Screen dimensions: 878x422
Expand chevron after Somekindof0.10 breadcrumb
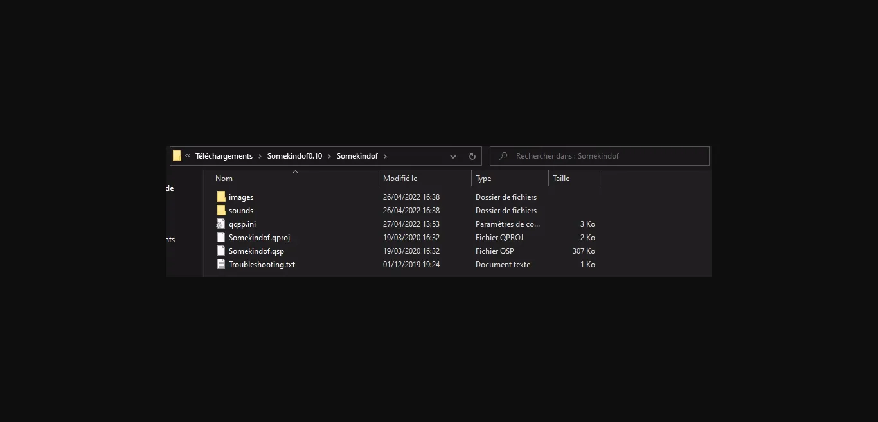coord(330,156)
